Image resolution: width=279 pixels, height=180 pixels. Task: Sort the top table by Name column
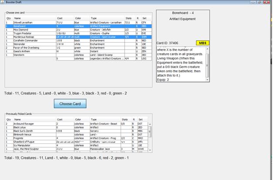click(x=17, y=18)
